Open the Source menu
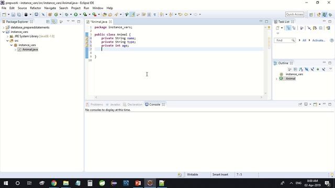335x188 pixels. coord(22,8)
